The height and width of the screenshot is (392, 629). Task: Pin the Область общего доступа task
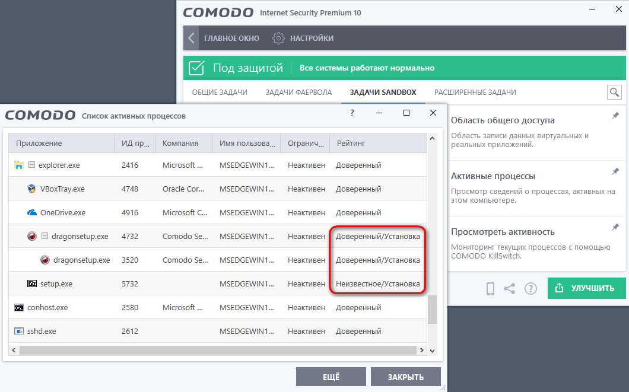pos(615,116)
